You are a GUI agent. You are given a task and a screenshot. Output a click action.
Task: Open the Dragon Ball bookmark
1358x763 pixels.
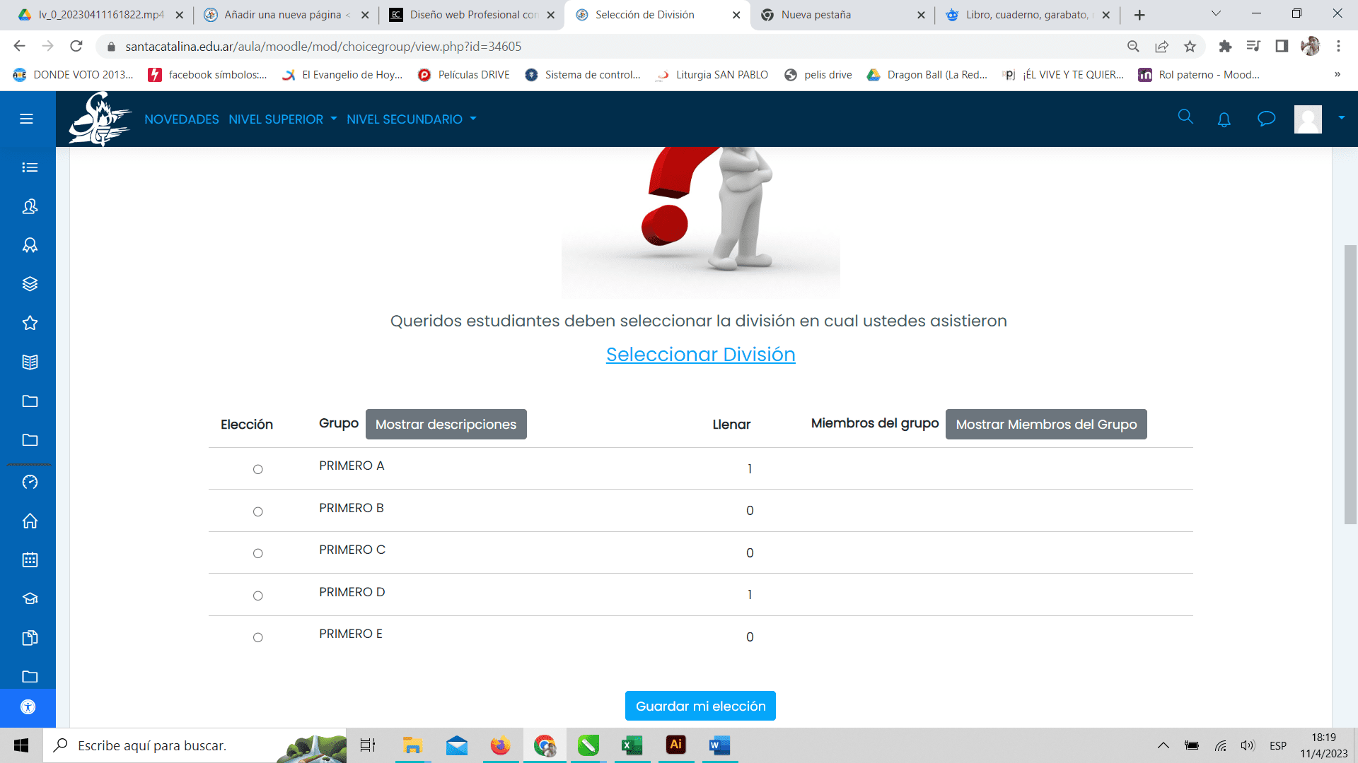927,75
